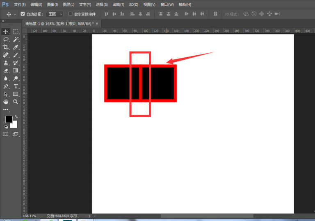Pick the Eyedropper tool
Image resolution: width=315 pixels, height=221 pixels.
(x=16, y=47)
